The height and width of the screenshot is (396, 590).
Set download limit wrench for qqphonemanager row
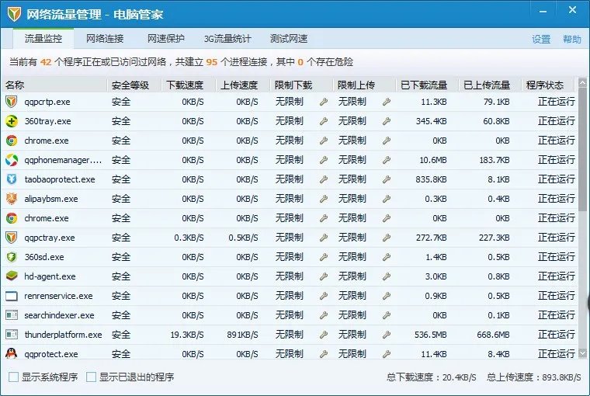(323, 160)
